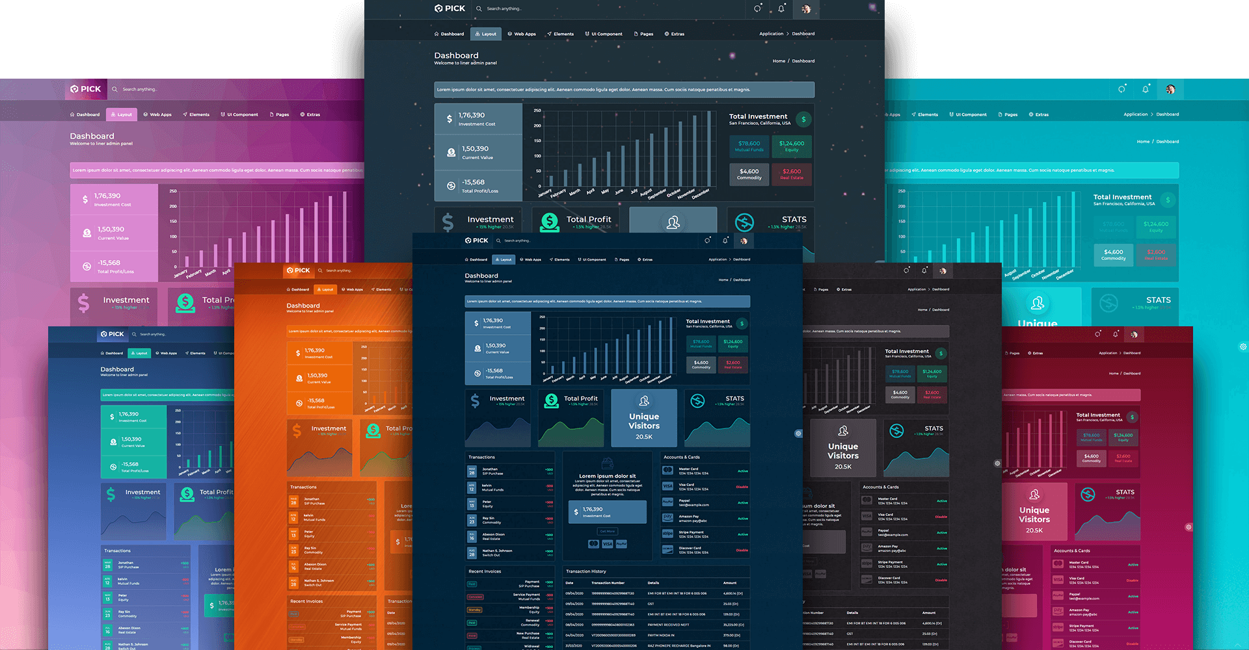Screen dimensions: 1249x650
Task: Focus the search field in dark slate top window
Action: (x=504, y=8)
